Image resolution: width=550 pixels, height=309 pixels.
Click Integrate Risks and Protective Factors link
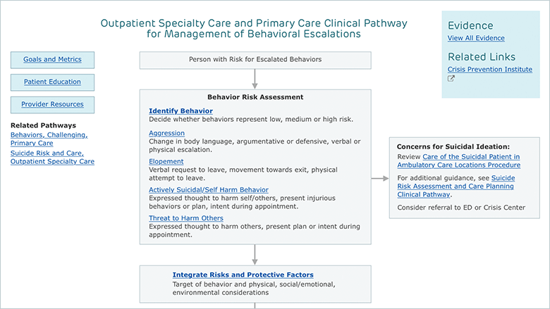[x=243, y=275]
